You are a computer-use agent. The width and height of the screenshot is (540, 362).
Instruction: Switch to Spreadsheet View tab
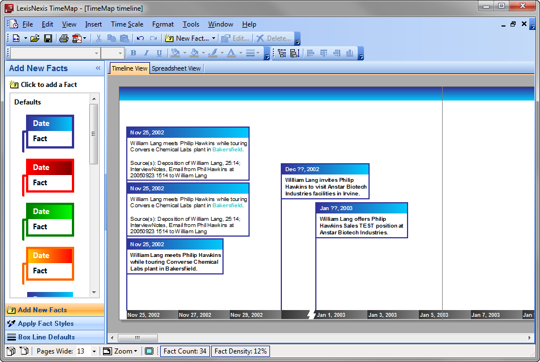[176, 68]
